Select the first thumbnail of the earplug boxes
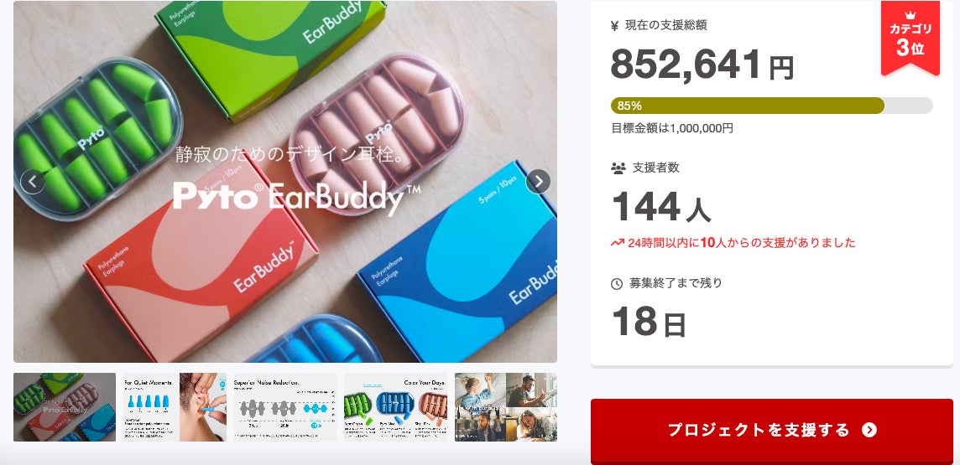 point(65,407)
